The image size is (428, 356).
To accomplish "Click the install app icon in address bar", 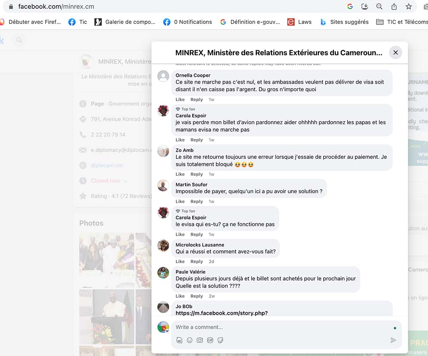I will (365, 7).
